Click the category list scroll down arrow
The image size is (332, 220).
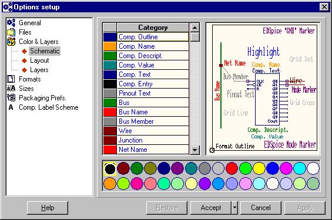195,150
